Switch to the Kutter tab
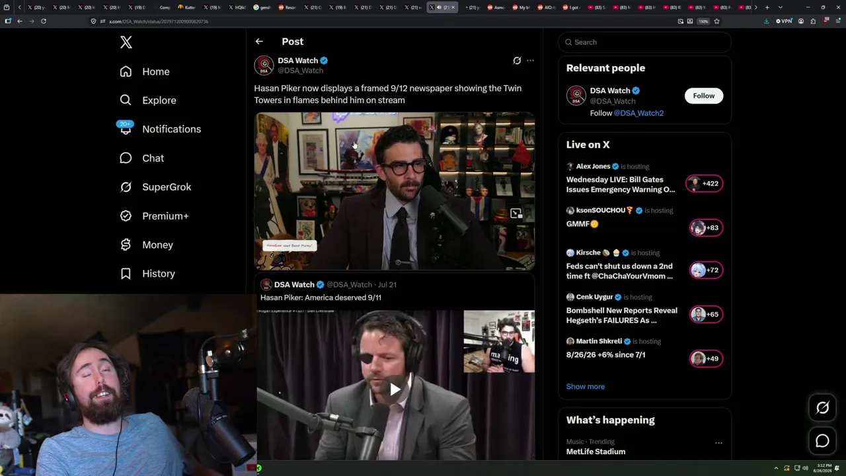846x476 pixels. pyautogui.click(x=188, y=7)
